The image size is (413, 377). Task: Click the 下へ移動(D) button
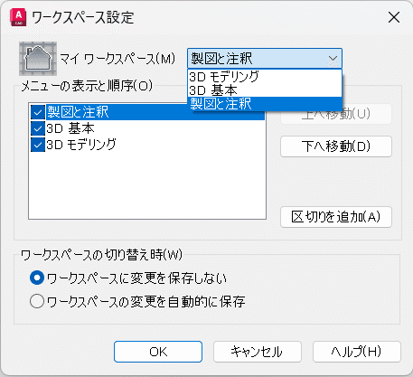(336, 146)
